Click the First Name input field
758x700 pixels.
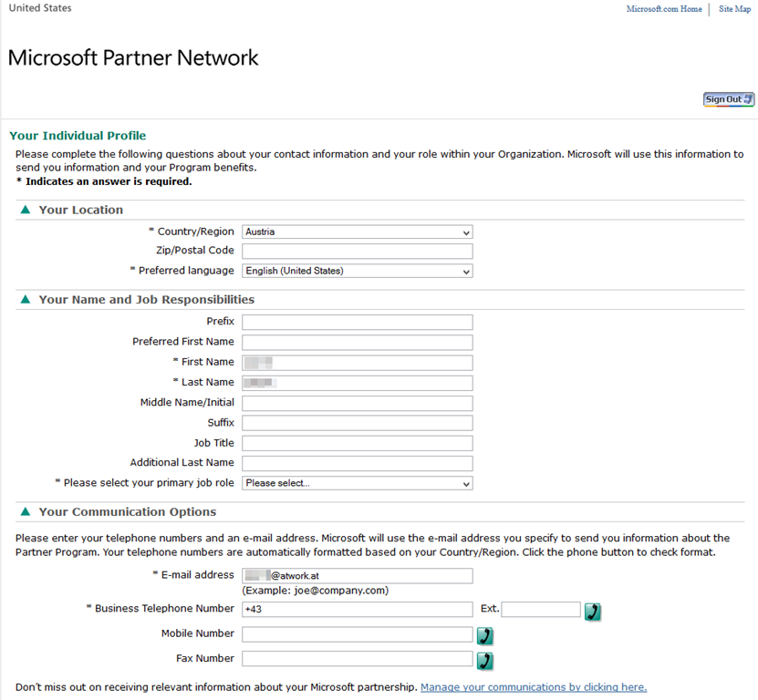click(x=358, y=363)
